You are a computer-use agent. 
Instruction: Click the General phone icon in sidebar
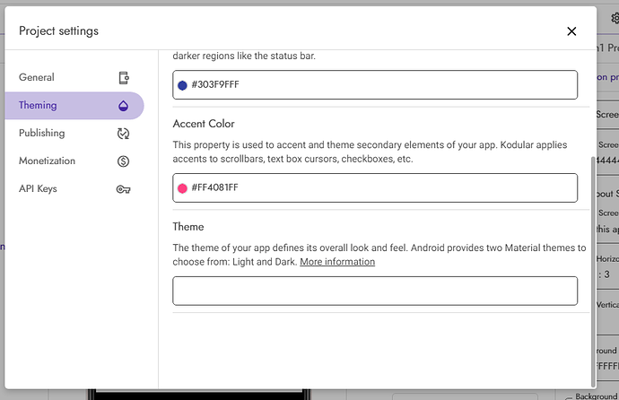click(x=124, y=78)
